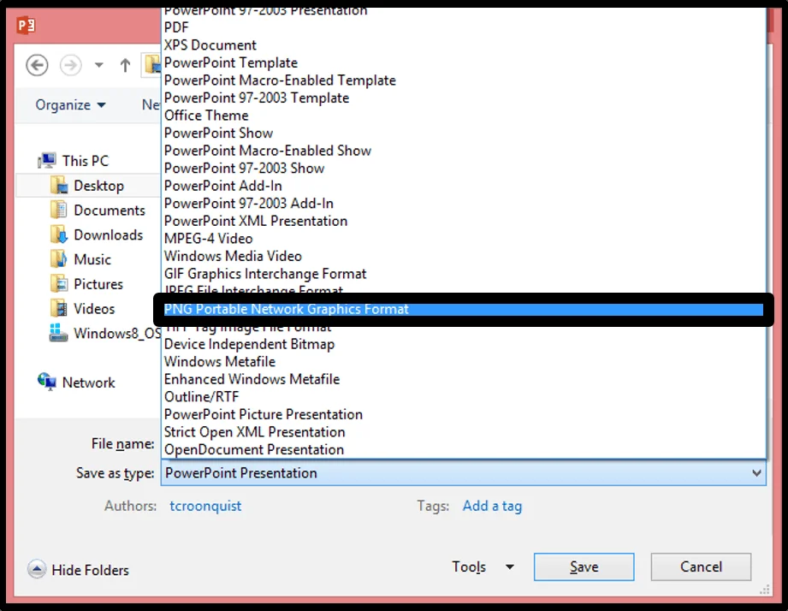
Task: Choose Windows Metafile file type
Action: coord(464,362)
